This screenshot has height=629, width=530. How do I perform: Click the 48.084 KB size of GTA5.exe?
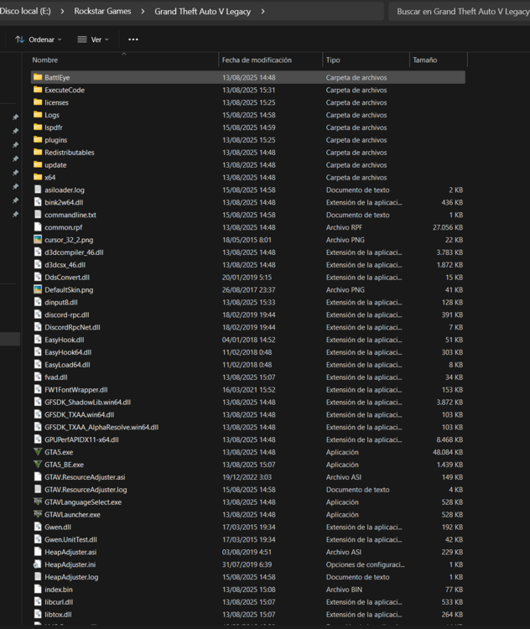[x=447, y=452]
